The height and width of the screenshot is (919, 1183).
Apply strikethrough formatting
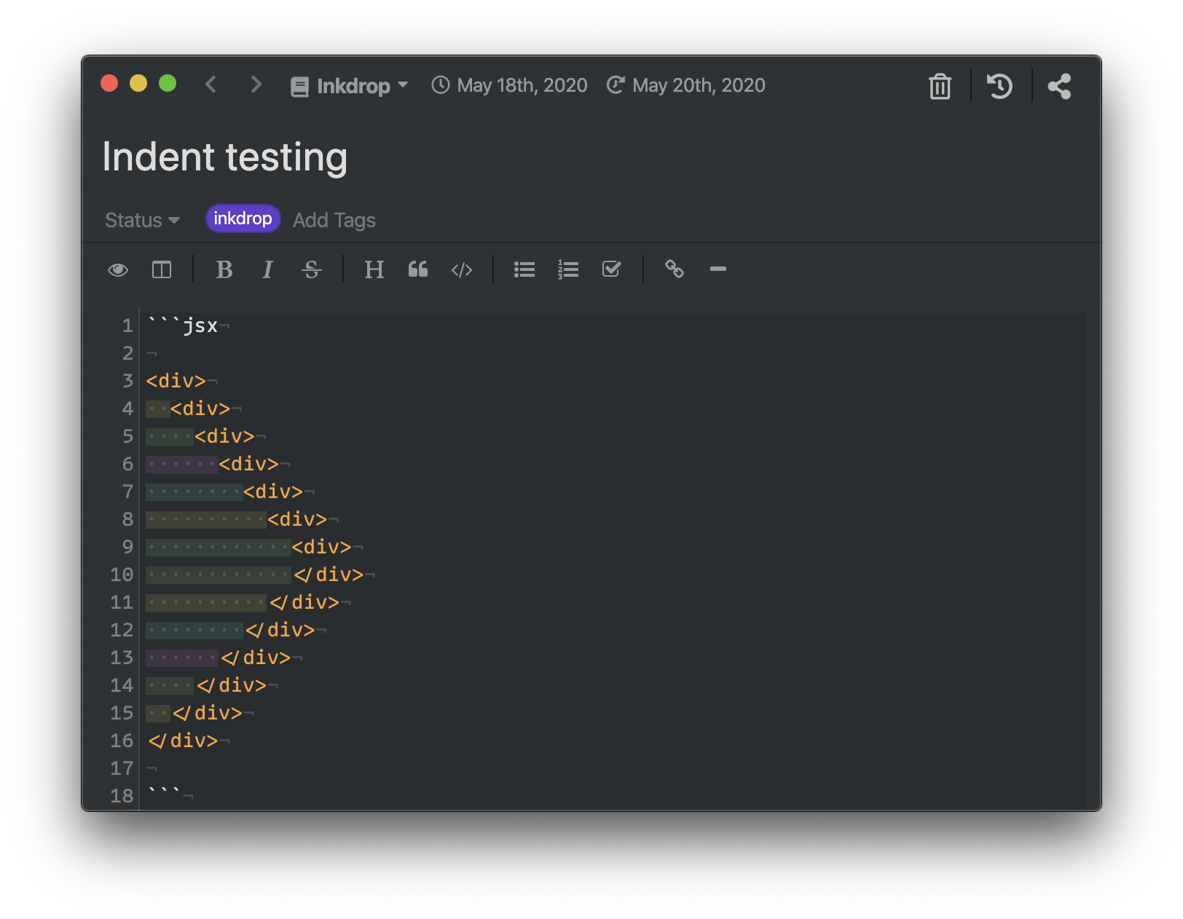(x=312, y=270)
